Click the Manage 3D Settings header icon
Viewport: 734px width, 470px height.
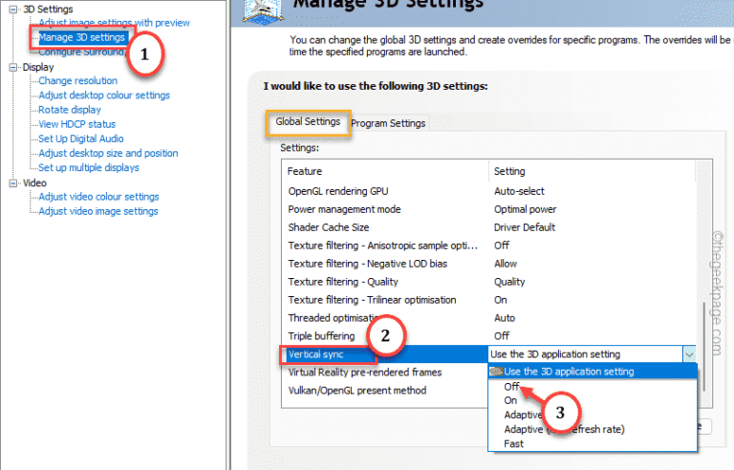pyautogui.click(x=263, y=11)
